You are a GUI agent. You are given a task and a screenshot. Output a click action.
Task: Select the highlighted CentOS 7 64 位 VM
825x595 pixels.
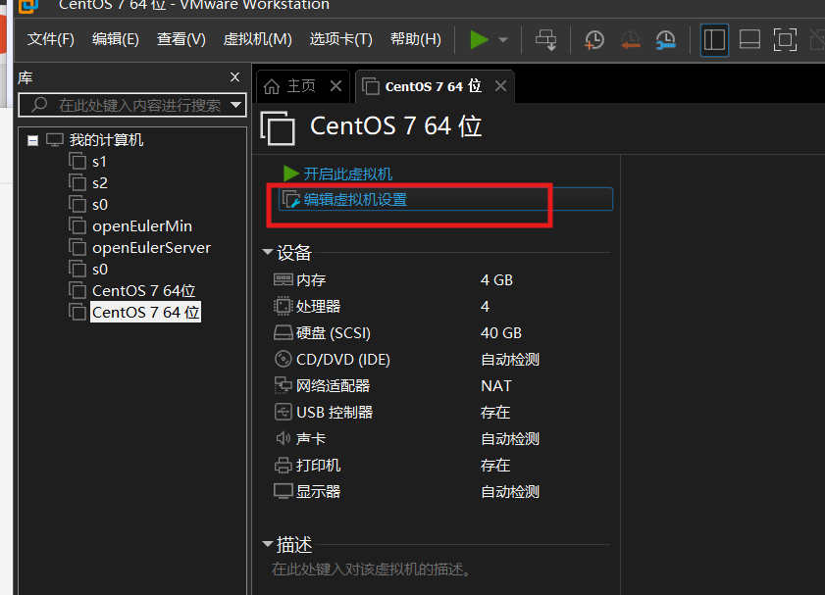click(146, 313)
